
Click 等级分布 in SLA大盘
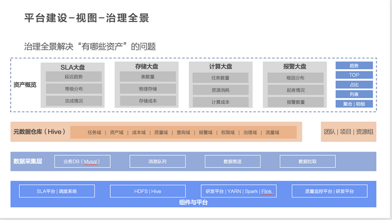pos(74,89)
